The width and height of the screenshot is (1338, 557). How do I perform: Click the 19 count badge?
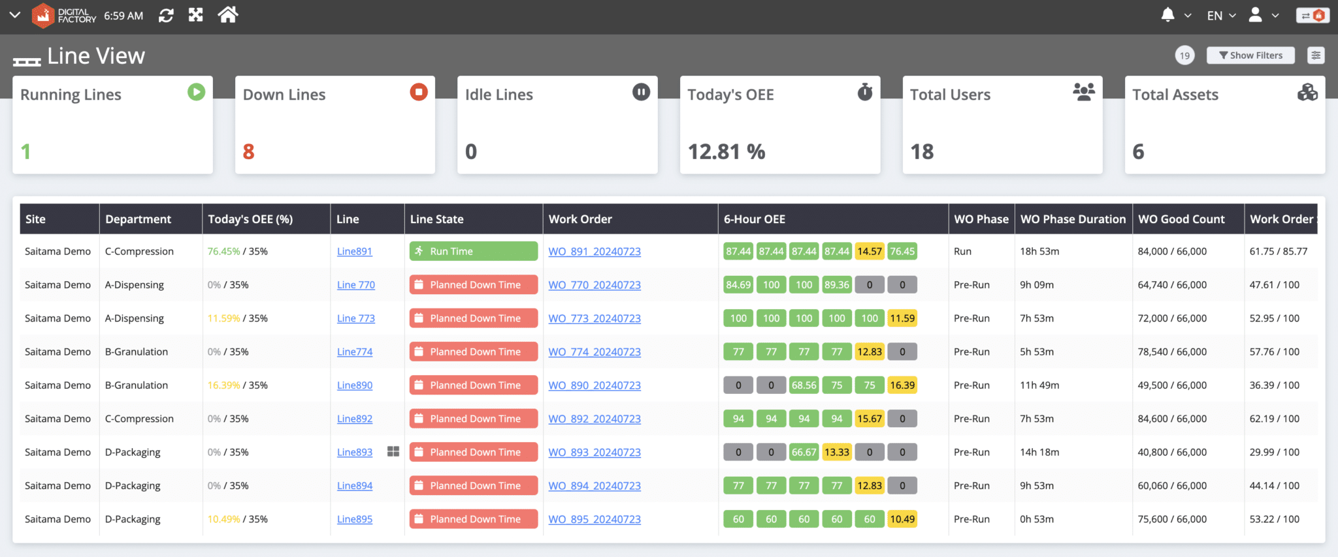coord(1184,55)
